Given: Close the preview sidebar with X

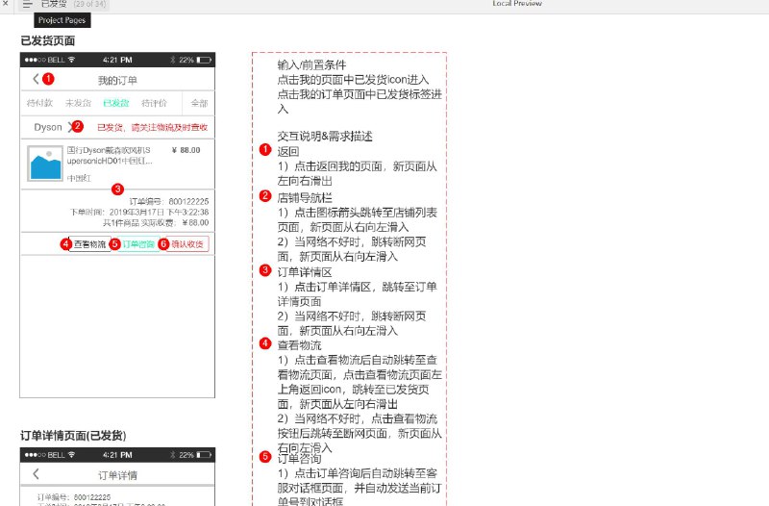Looking at the screenshot, I should (x=6, y=3).
